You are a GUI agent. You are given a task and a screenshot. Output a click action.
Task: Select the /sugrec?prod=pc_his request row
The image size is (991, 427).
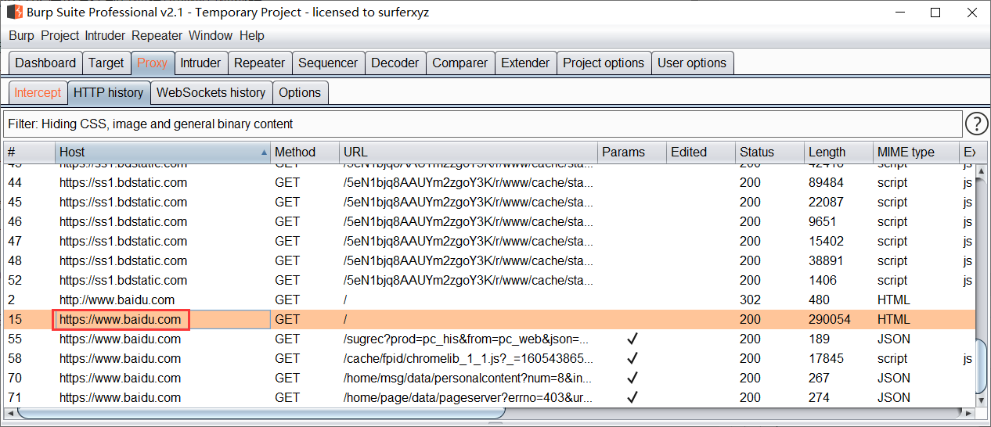489,339
